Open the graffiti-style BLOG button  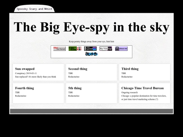click(91, 54)
